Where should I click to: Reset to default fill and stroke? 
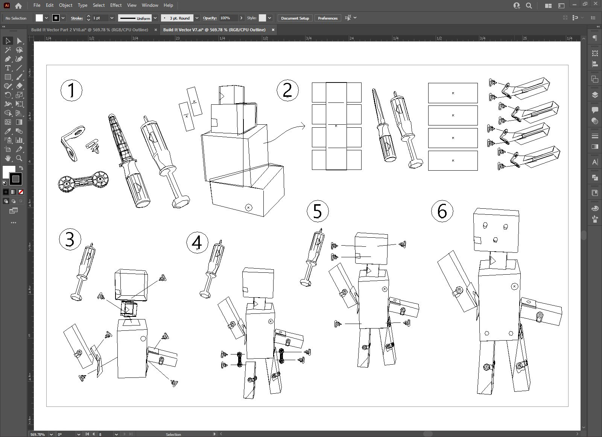(x=5, y=183)
